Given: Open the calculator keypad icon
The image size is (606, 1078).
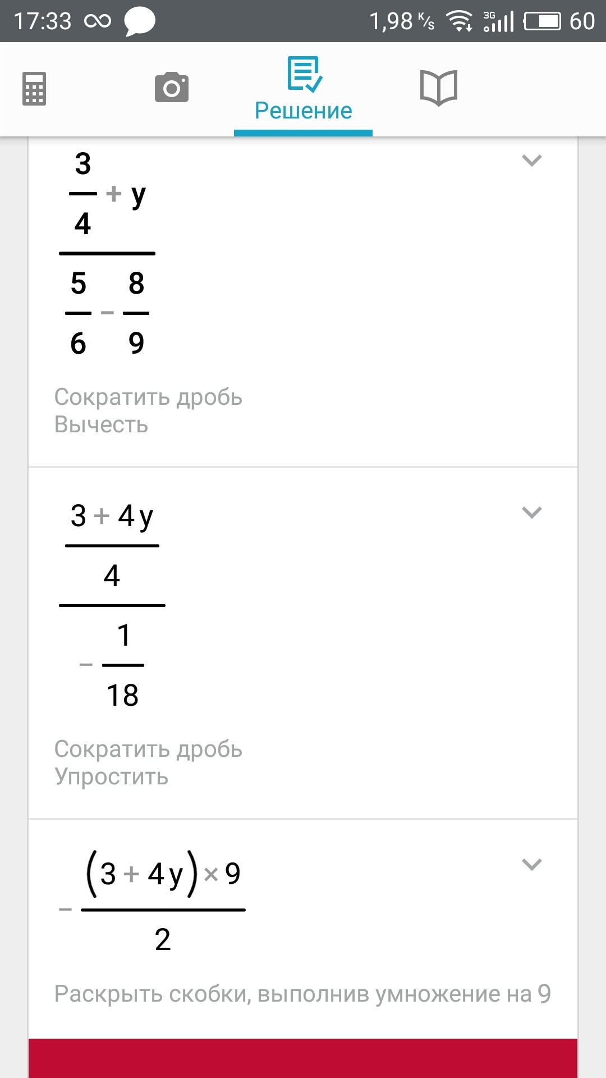Looking at the screenshot, I should (x=34, y=89).
